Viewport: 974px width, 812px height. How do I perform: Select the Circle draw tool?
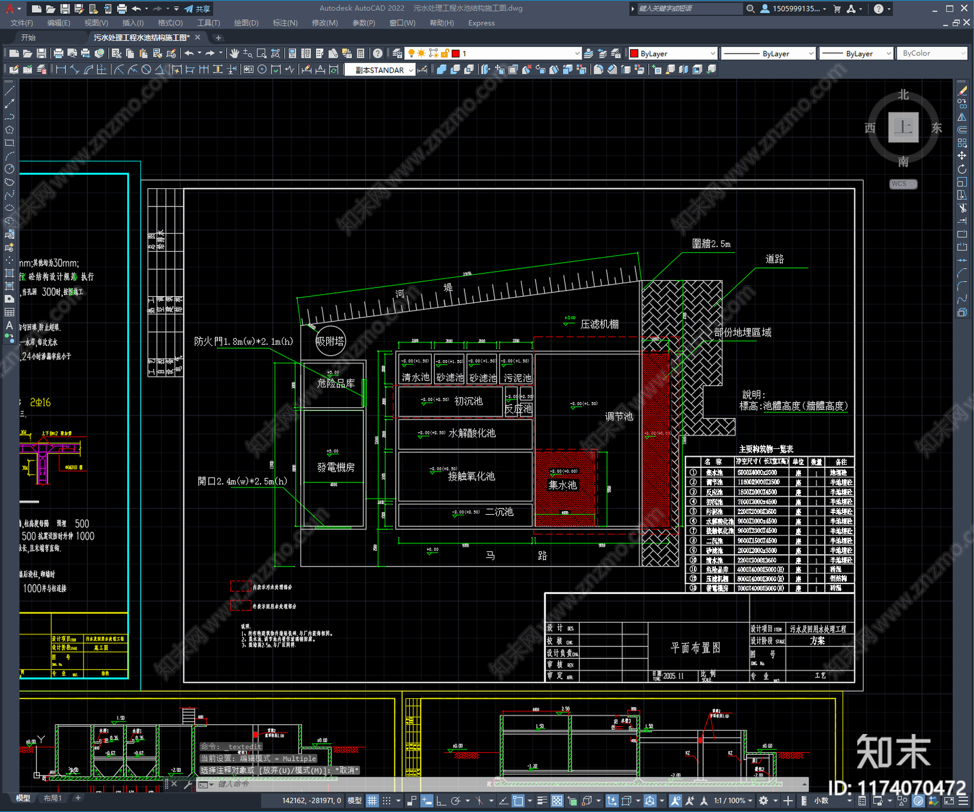point(9,169)
